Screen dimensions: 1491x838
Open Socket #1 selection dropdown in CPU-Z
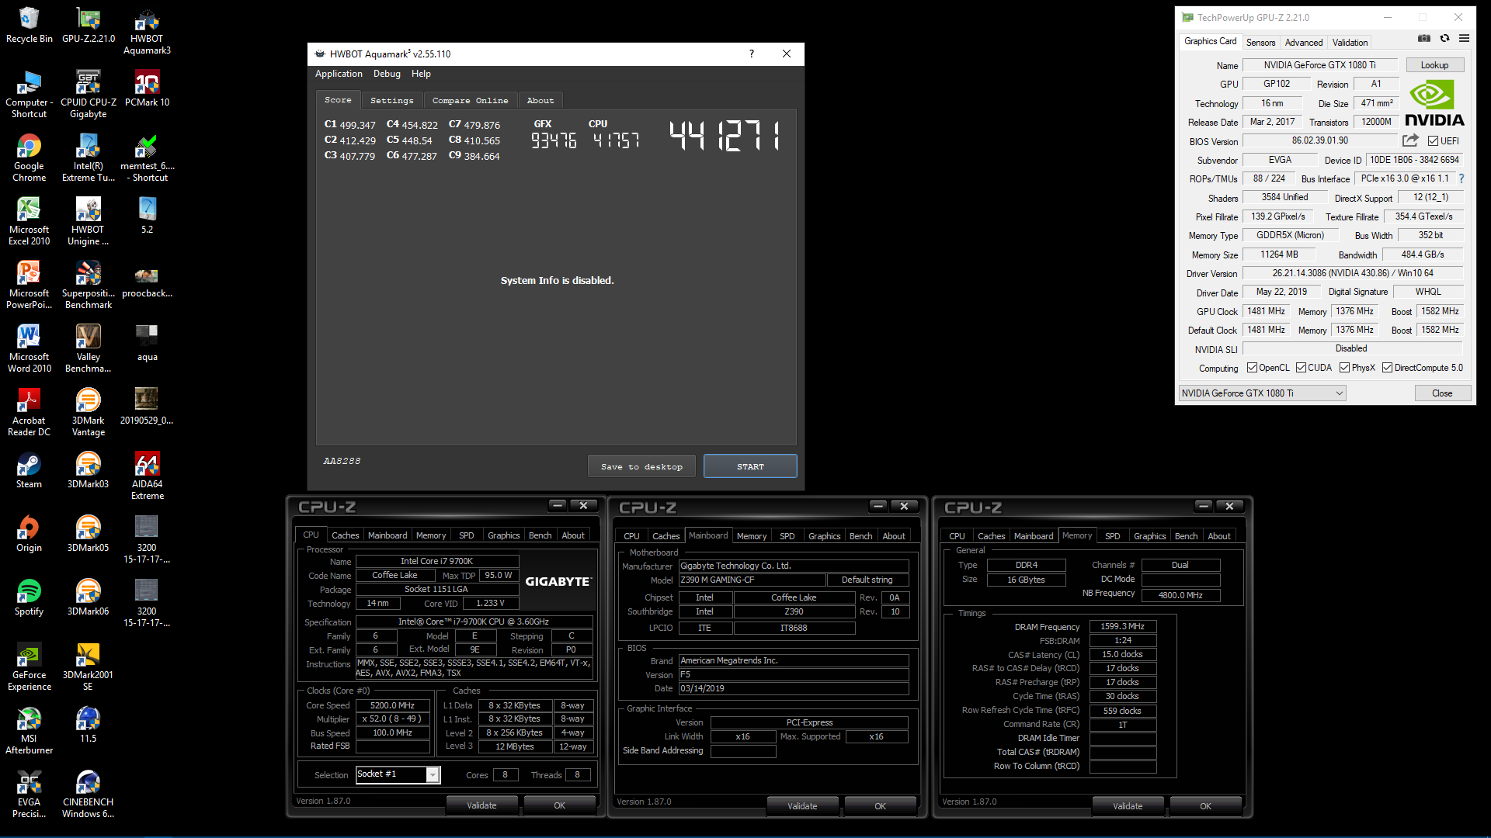(x=398, y=774)
